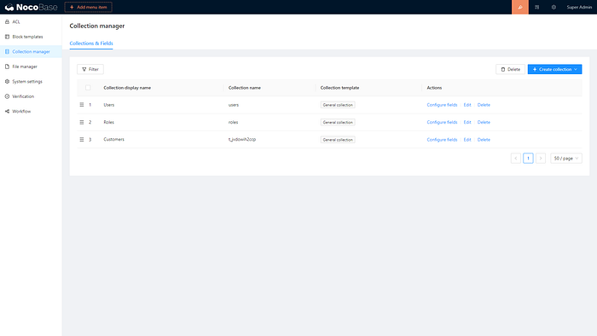Open Block templates in the sidebar
597x336 pixels.
pyautogui.click(x=31, y=37)
